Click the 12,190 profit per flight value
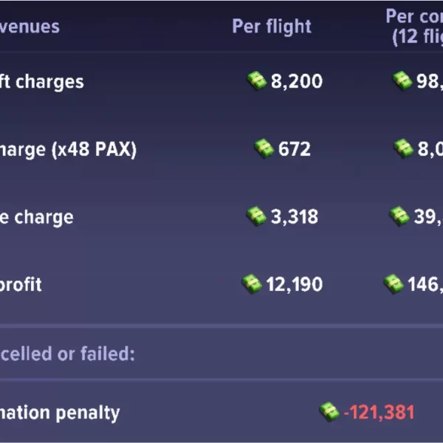Image resolution: width=443 pixels, height=443 pixels. tap(295, 284)
